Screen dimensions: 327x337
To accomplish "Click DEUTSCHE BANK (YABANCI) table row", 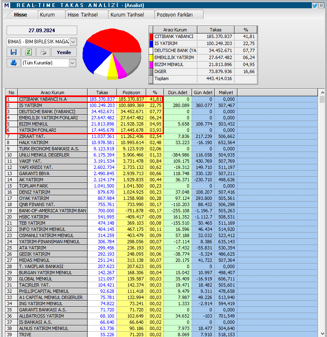I will [161, 112].
